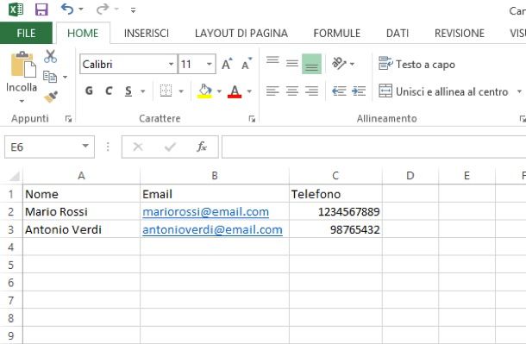Open antonioverdi@email.com link
The height and width of the screenshot is (344, 526).
point(212,229)
